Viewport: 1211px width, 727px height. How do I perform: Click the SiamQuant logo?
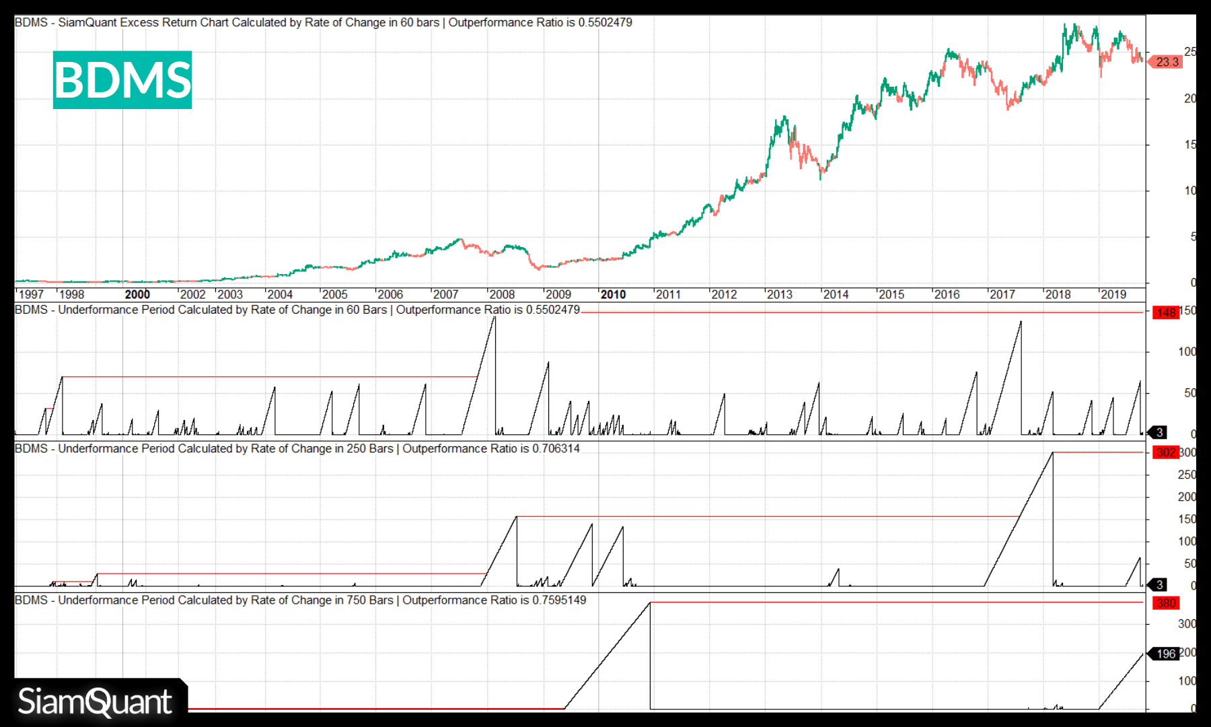(x=95, y=701)
